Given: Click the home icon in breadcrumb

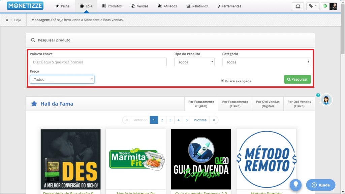Looking at the screenshot, I should [7, 20].
